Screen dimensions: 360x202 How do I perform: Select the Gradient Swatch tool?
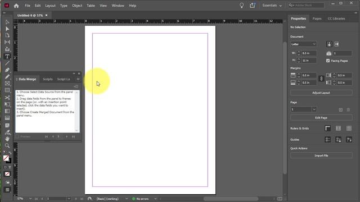7,111
